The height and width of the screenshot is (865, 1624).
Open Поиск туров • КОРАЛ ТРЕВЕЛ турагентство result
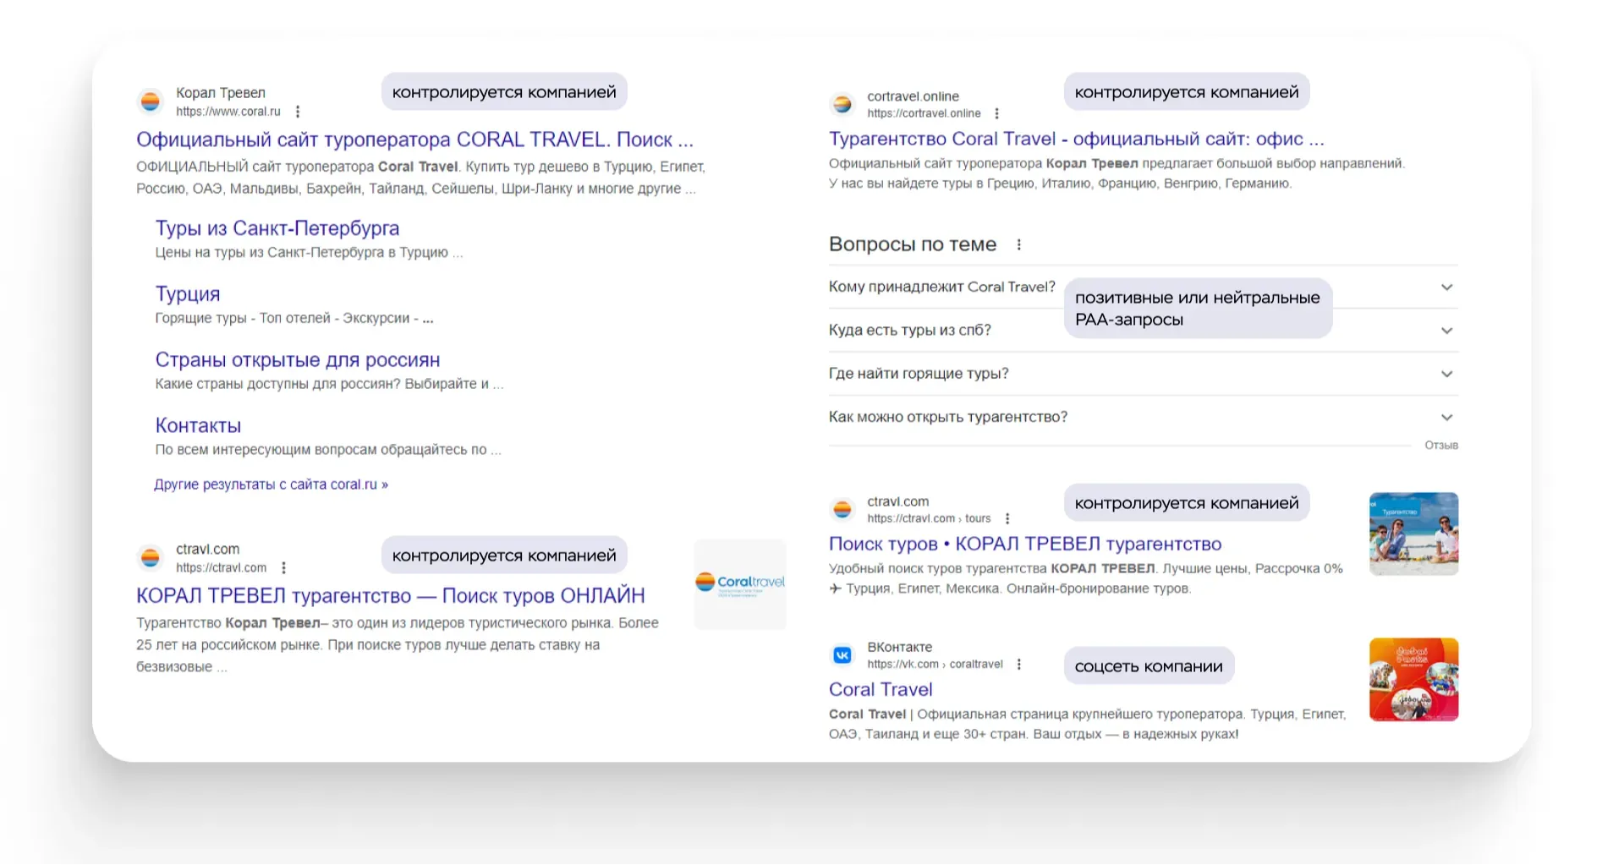click(x=1025, y=544)
